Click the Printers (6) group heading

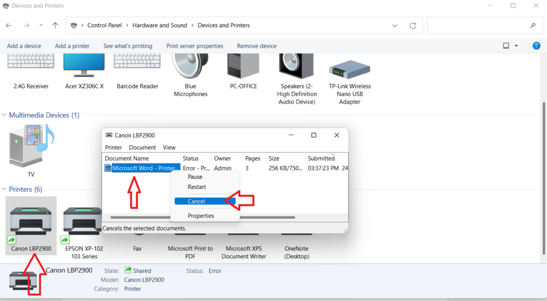26,189
